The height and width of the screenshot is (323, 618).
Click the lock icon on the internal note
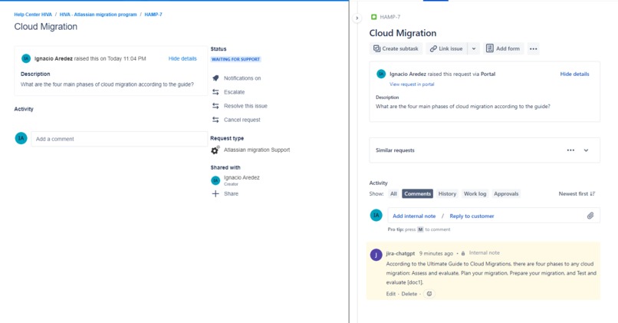pyautogui.click(x=463, y=253)
